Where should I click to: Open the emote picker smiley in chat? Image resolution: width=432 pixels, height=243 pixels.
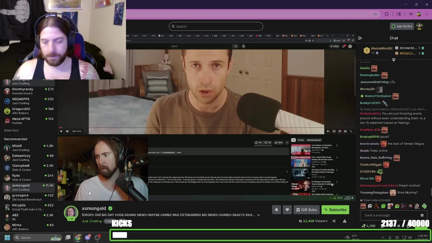[422, 215]
